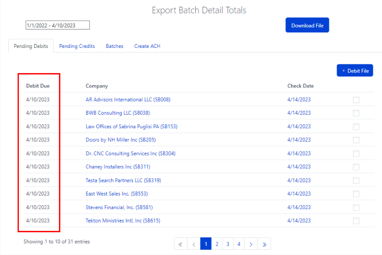Tick the Stevens Financial, Inc. checkbox

click(x=356, y=208)
